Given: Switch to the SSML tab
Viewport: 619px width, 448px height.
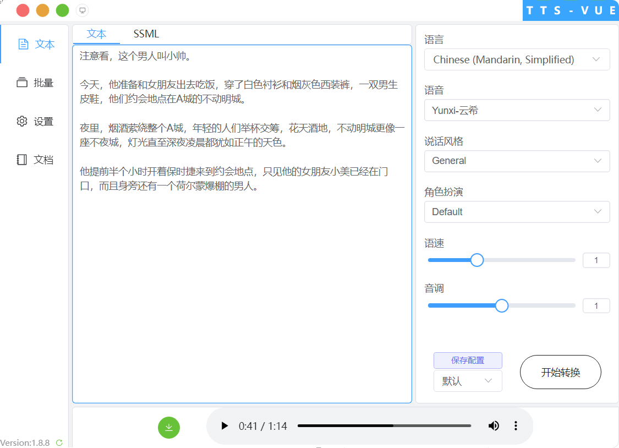Looking at the screenshot, I should (146, 34).
